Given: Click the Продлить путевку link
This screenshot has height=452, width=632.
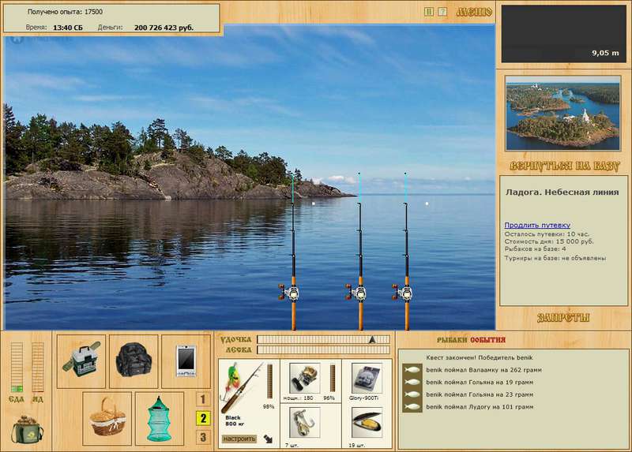Looking at the screenshot, I should [537, 225].
